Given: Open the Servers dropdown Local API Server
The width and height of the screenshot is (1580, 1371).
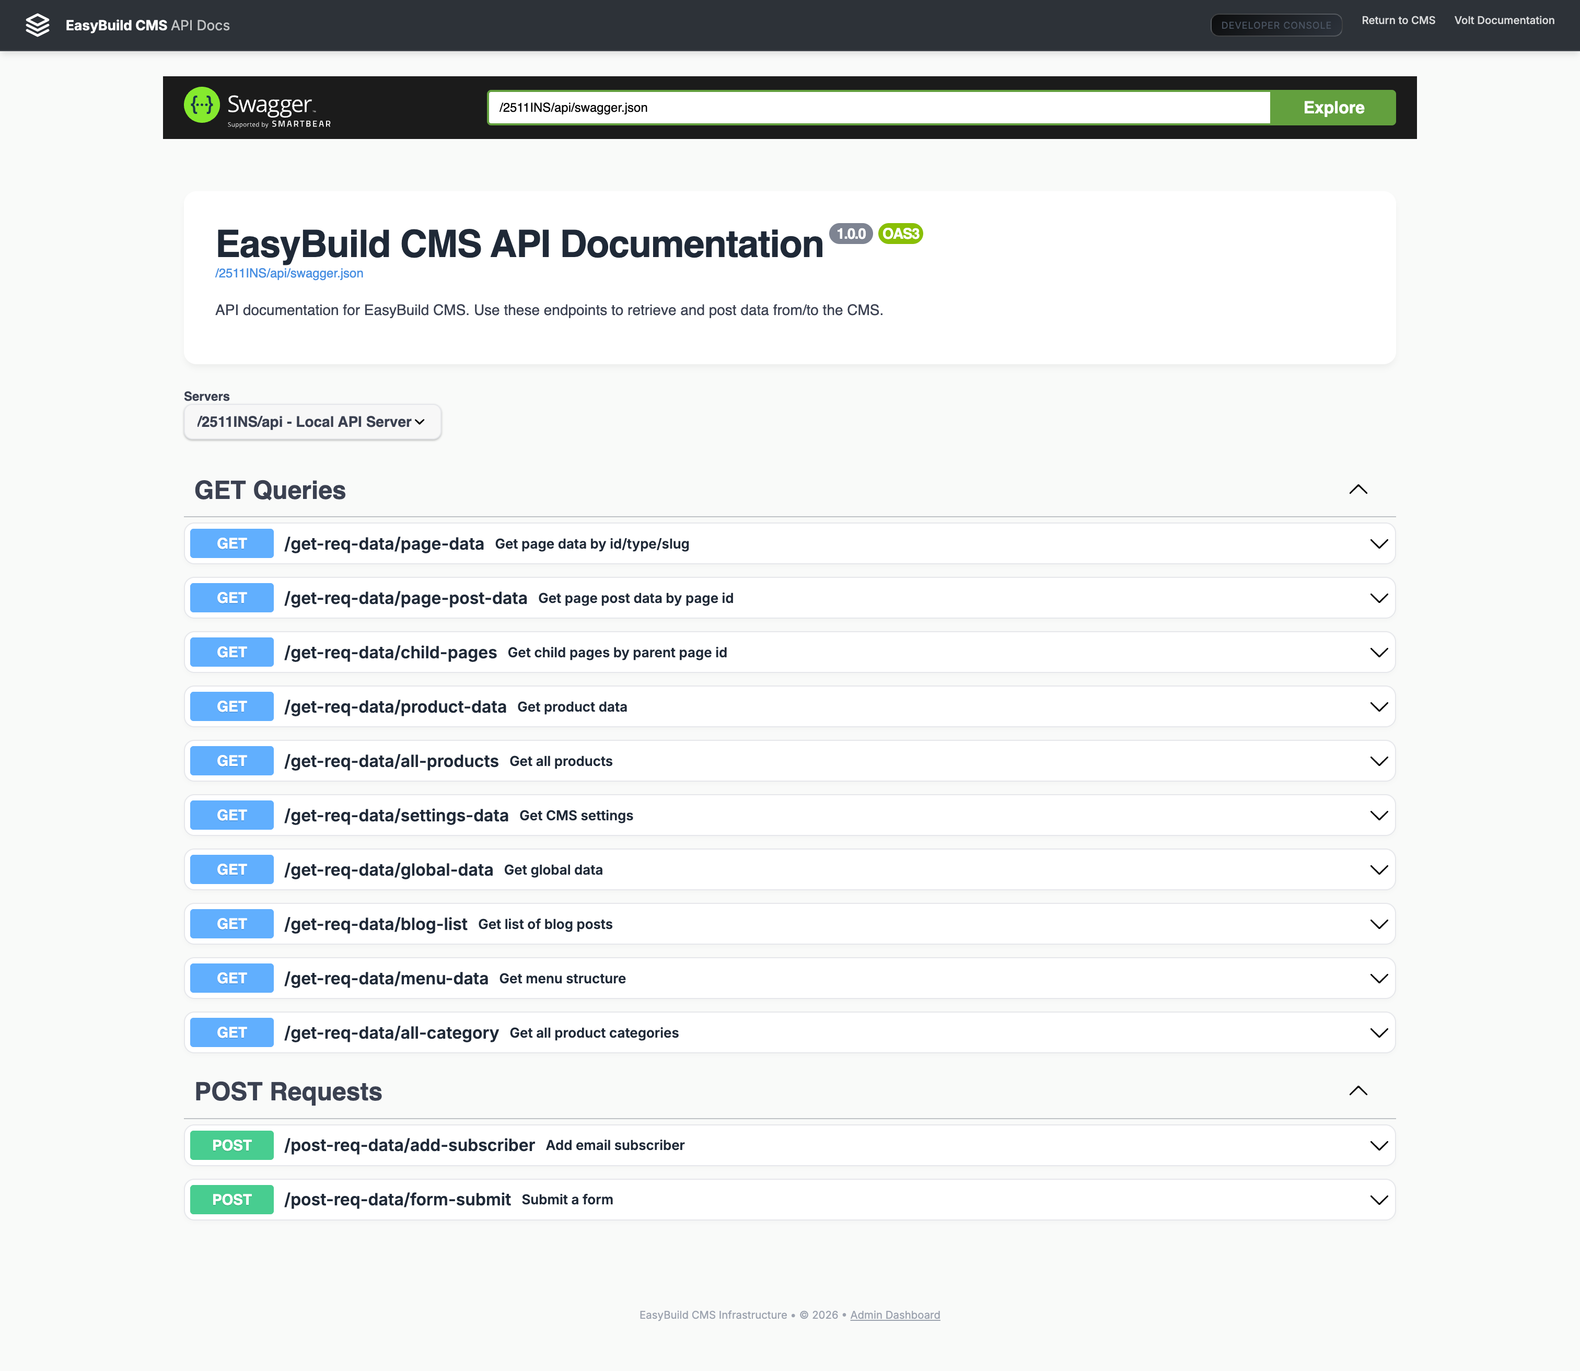Looking at the screenshot, I should click(x=312, y=422).
